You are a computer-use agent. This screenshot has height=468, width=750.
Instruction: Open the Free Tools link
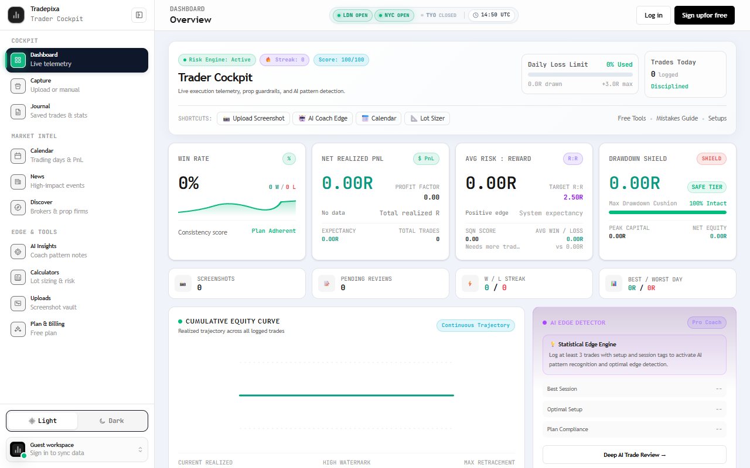click(x=632, y=118)
